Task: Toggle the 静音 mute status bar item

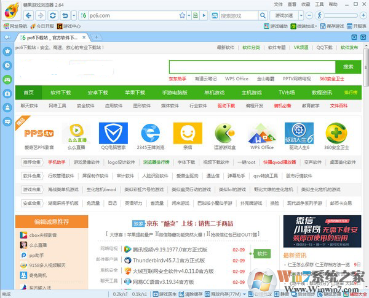Action: click(x=282, y=294)
